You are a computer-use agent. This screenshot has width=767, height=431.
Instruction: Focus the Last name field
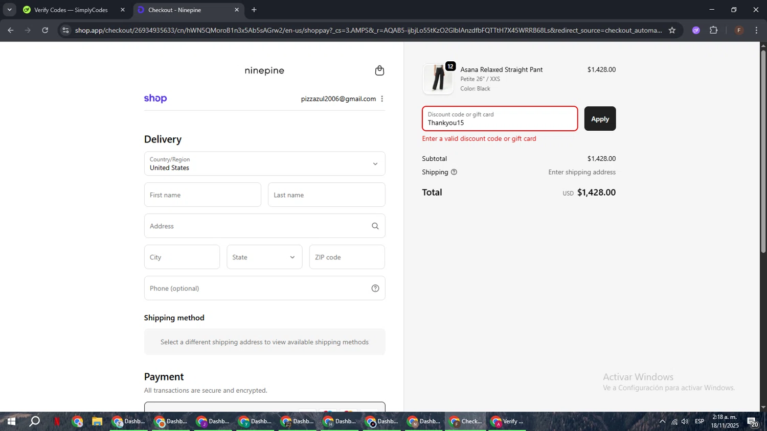326,195
